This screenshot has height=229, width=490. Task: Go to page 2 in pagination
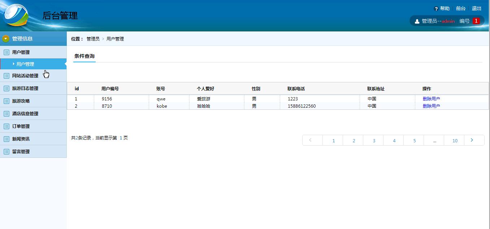click(354, 141)
